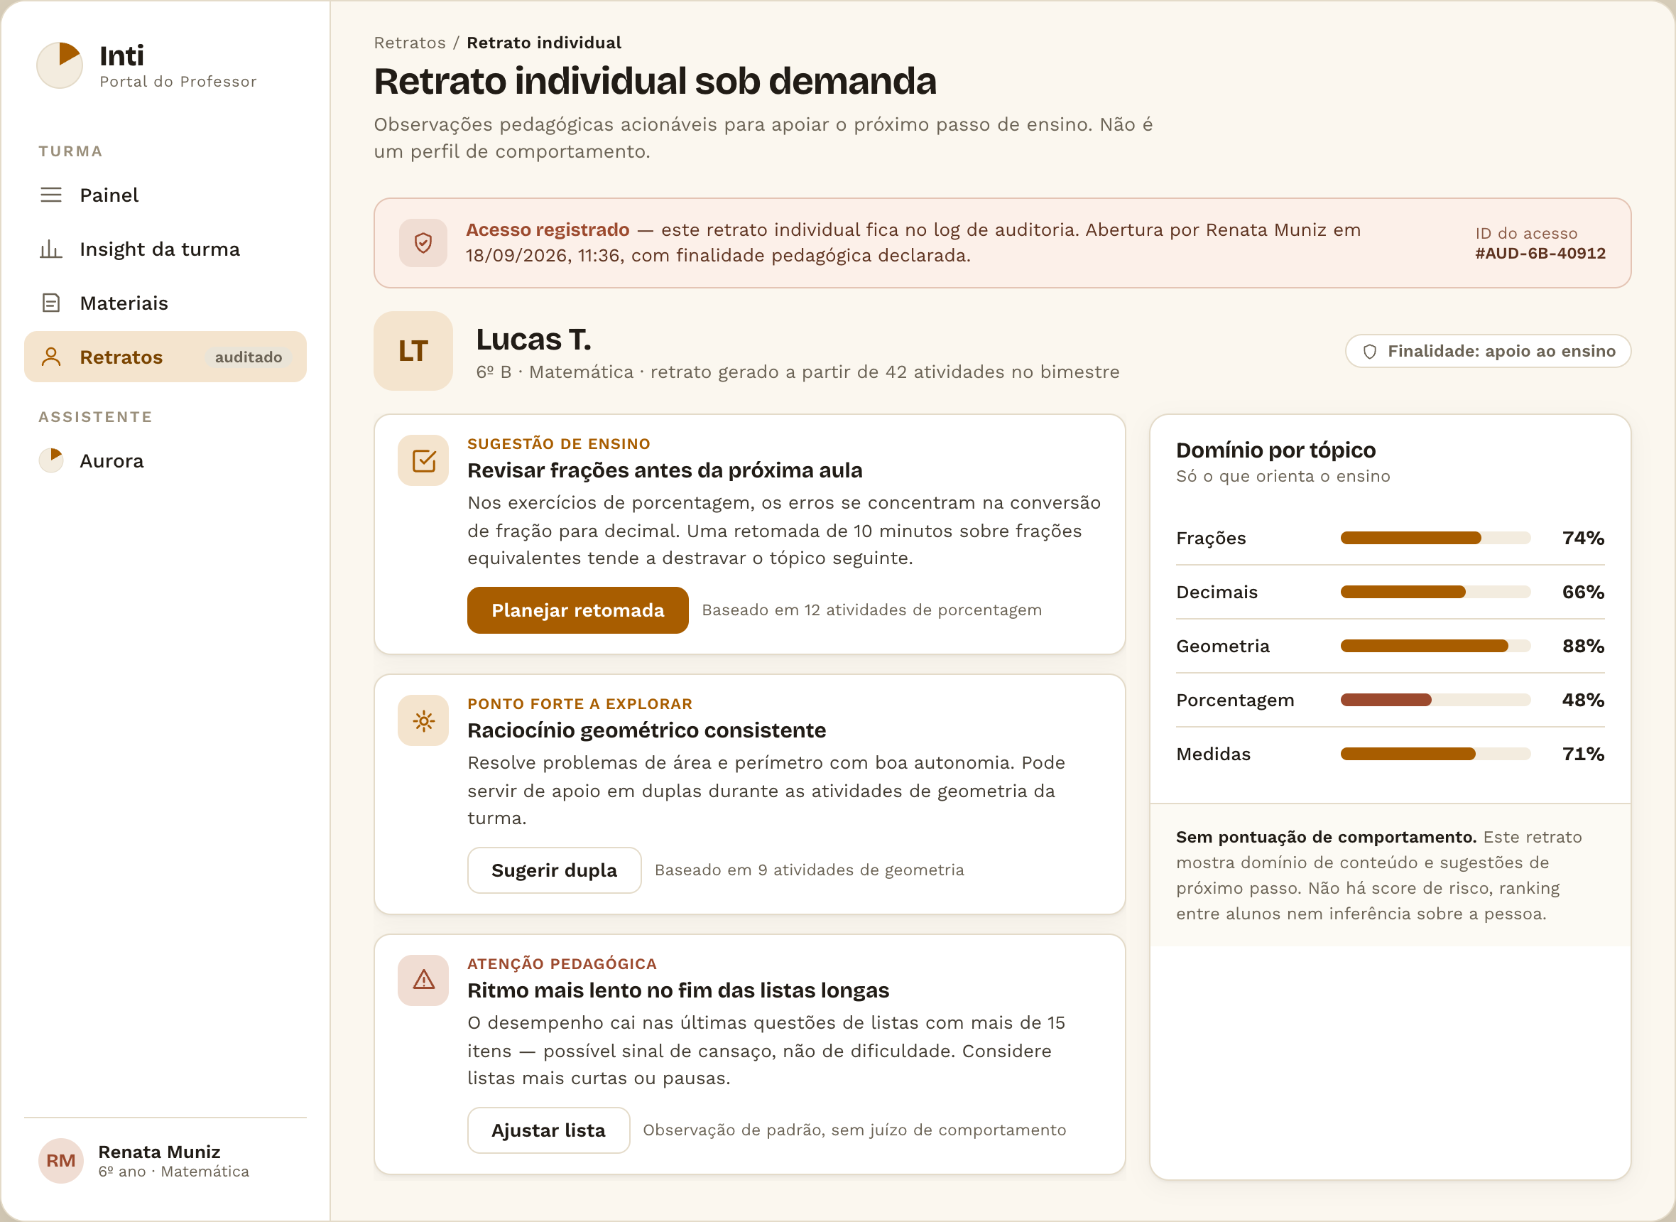Screen dimensions: 1676x1222
Task: Click the Medidas progress bar
Action: 1436,754
